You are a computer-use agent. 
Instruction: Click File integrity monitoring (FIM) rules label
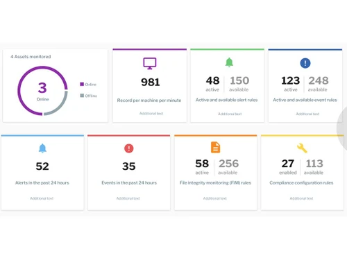(x=215, y=183)
